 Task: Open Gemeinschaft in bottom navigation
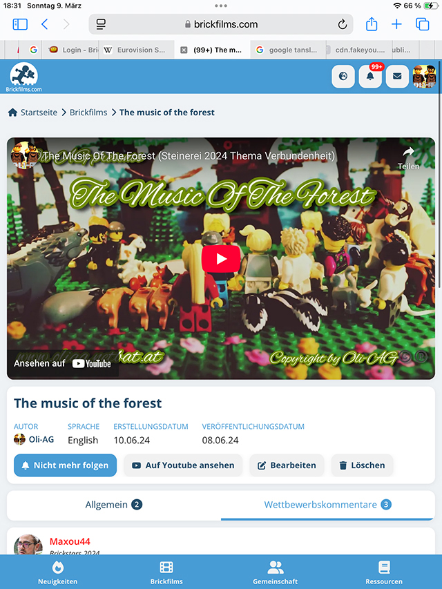coord(275,572)
